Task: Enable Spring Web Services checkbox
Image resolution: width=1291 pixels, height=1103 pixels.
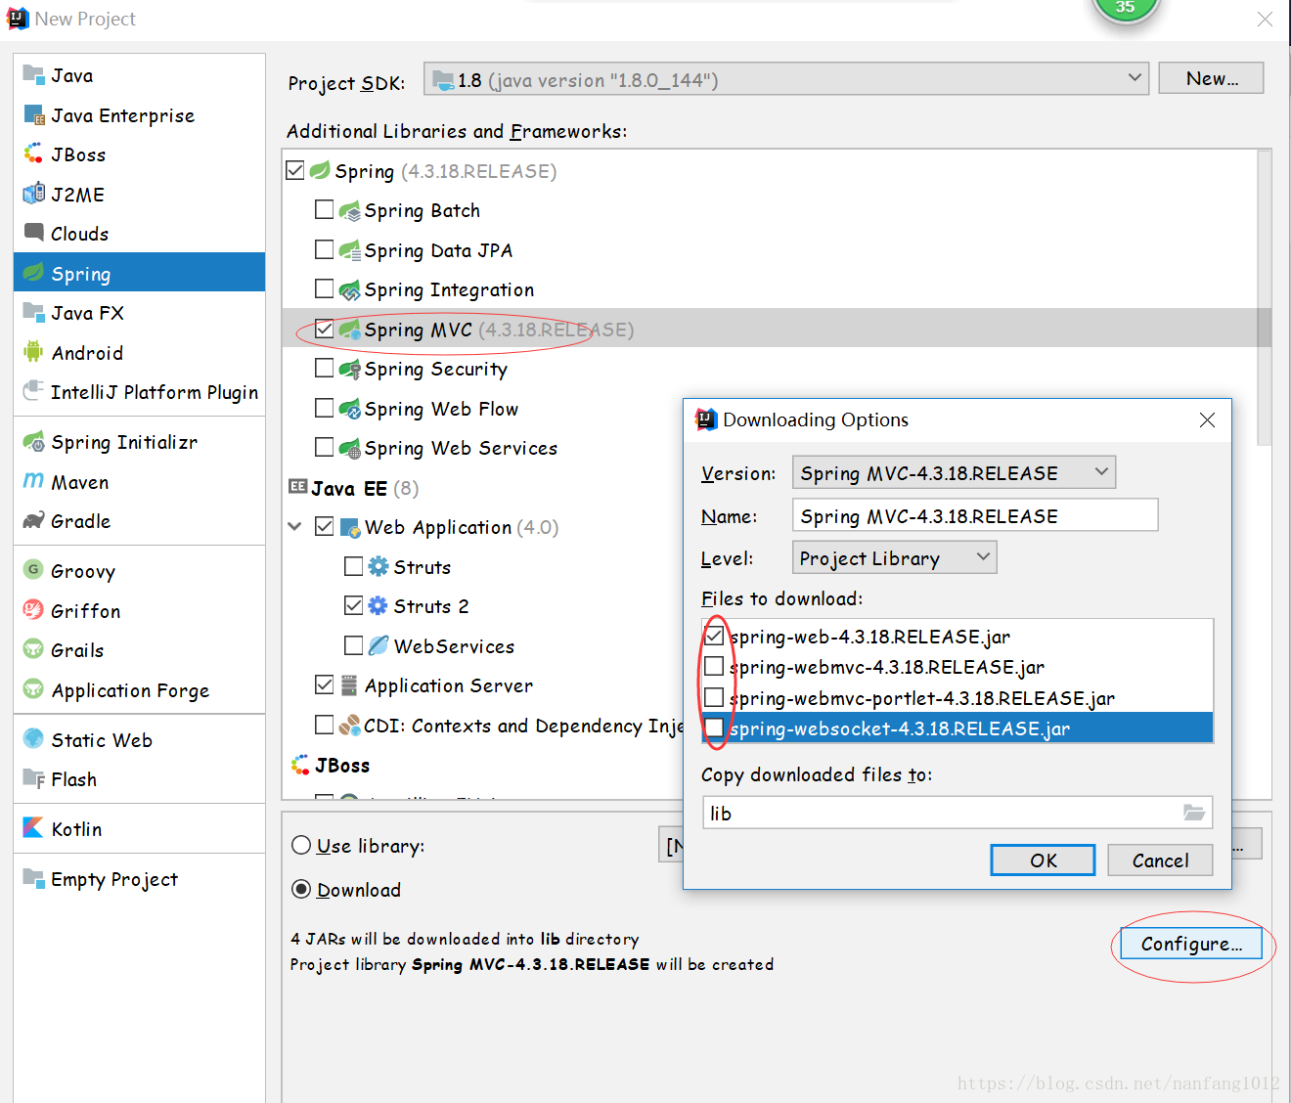Action: (325, 447)
